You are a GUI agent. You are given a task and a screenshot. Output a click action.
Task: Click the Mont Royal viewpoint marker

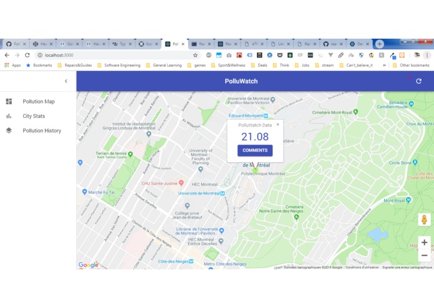[408, 200]
